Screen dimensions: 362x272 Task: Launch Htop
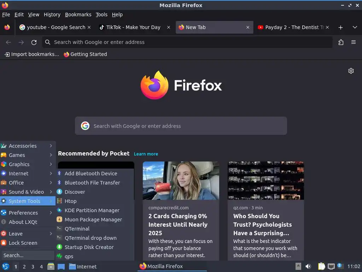[95, 201]
